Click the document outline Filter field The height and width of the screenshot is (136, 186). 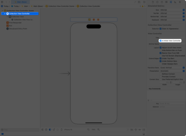20,130
